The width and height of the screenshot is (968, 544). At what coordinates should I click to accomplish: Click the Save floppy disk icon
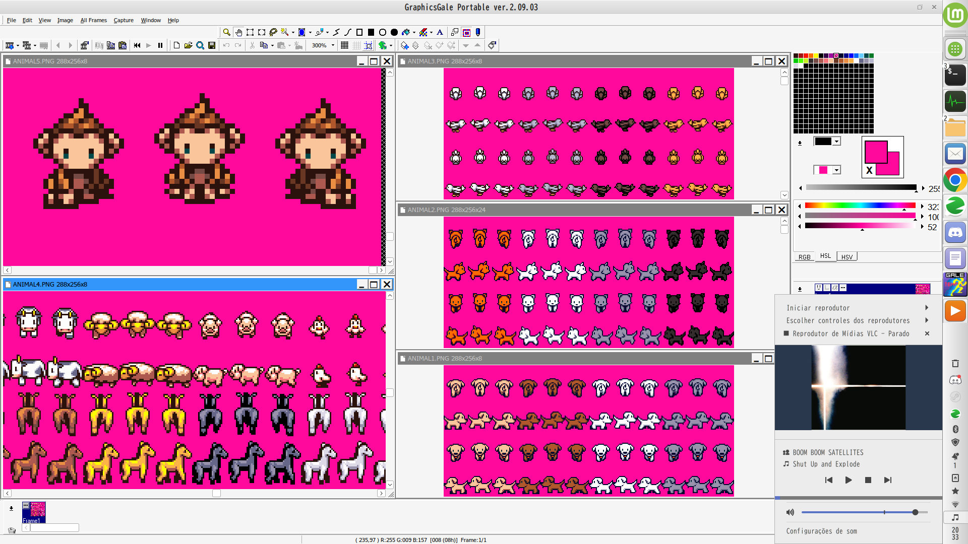point(212,45)
